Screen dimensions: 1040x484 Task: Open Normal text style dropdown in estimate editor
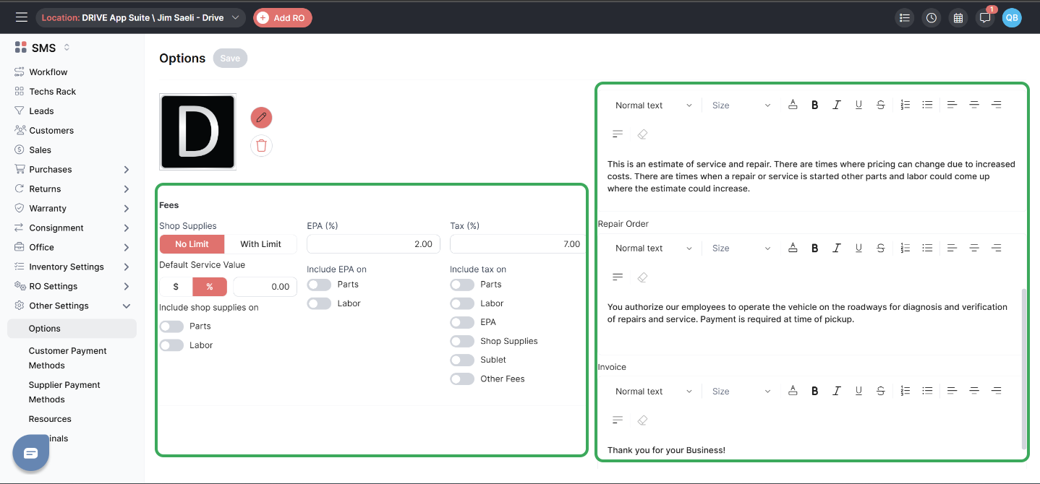pos(654,105)
